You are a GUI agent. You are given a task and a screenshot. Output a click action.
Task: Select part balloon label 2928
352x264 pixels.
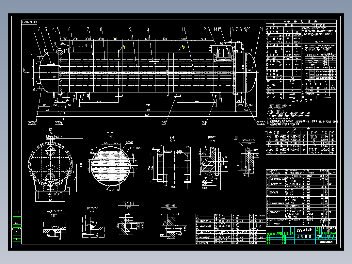(x=32, y=123)
